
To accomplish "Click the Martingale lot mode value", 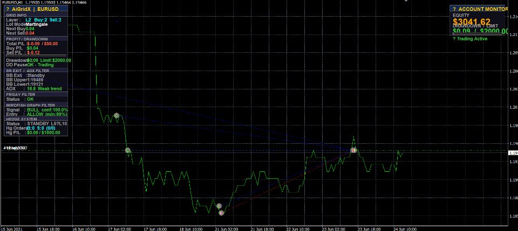I will 37,24.
